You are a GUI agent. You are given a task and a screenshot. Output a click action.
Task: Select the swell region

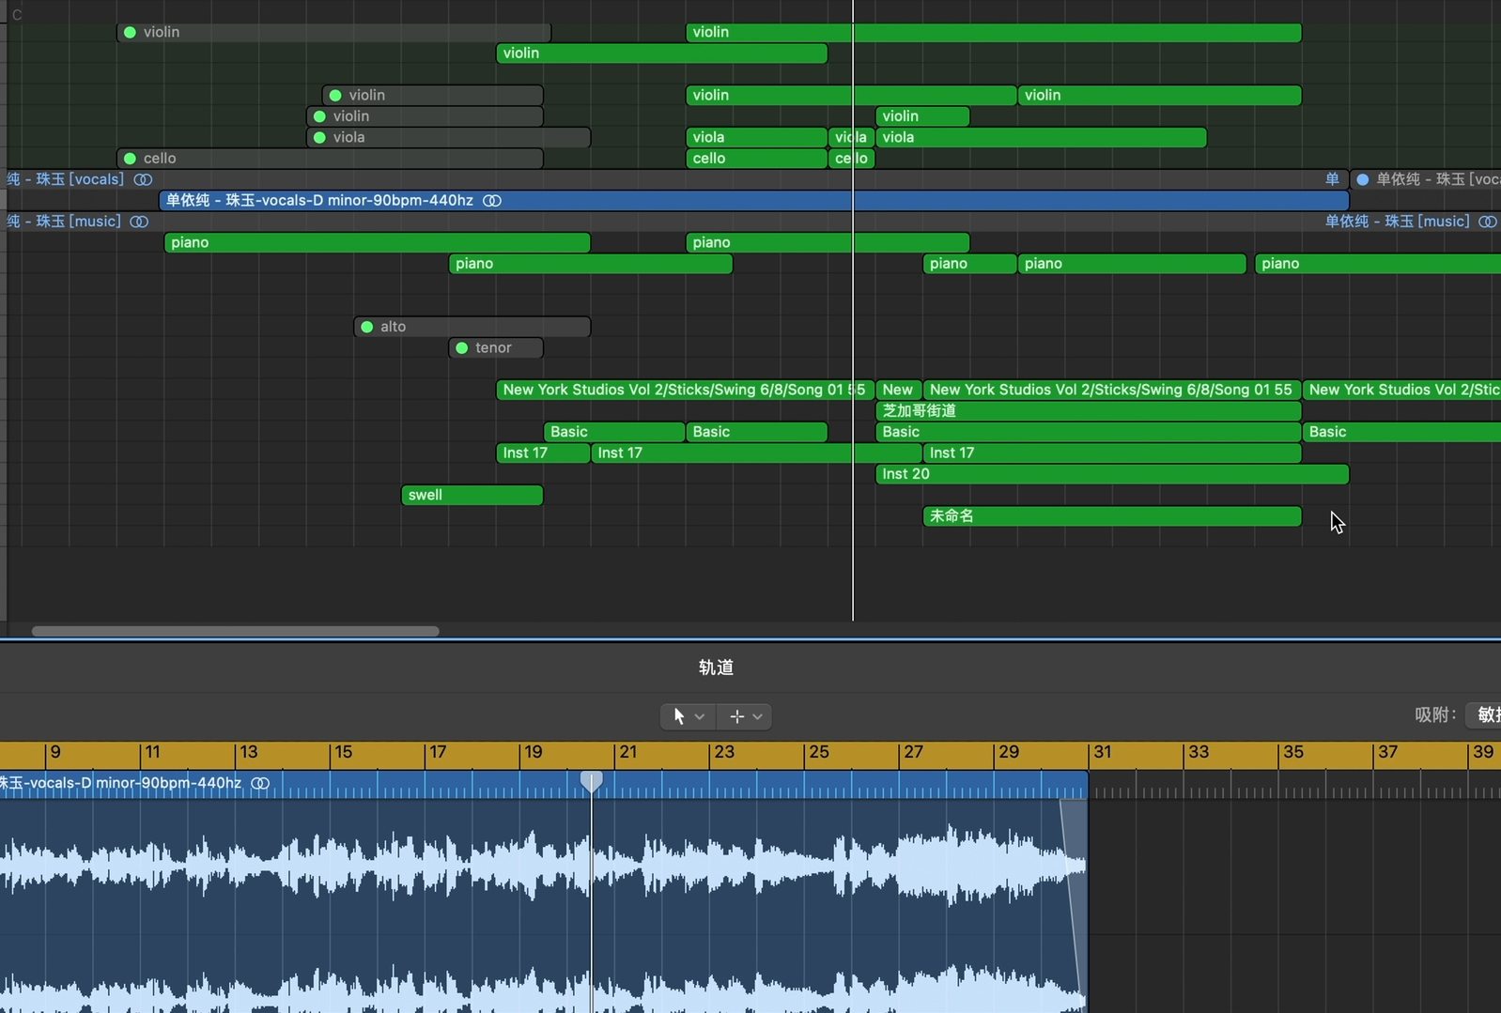472,495
